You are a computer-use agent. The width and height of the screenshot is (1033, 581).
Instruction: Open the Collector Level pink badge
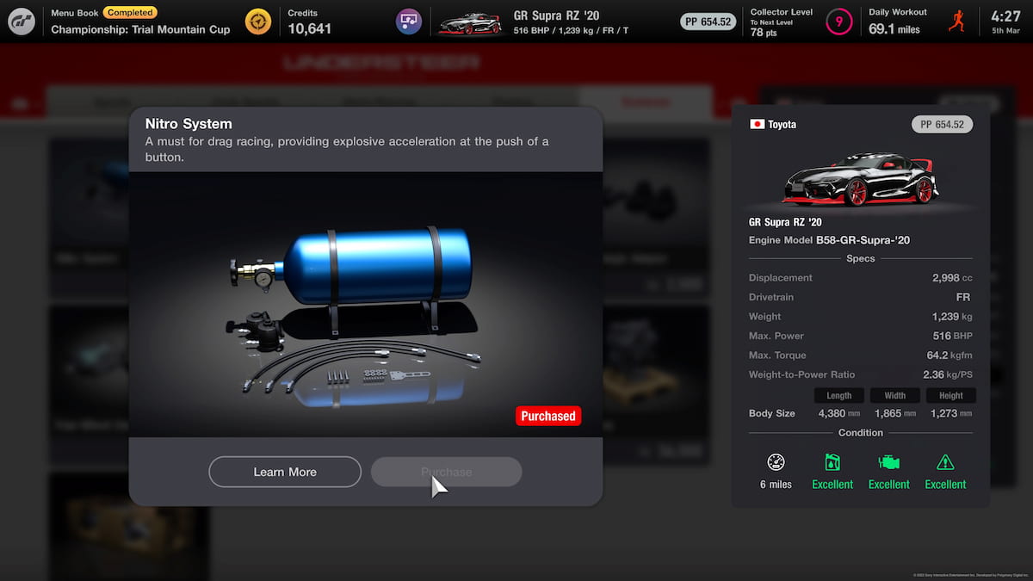[839, 21]
